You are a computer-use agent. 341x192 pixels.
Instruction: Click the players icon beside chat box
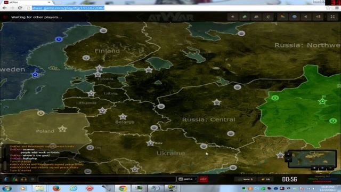click(x=15, y=179)
